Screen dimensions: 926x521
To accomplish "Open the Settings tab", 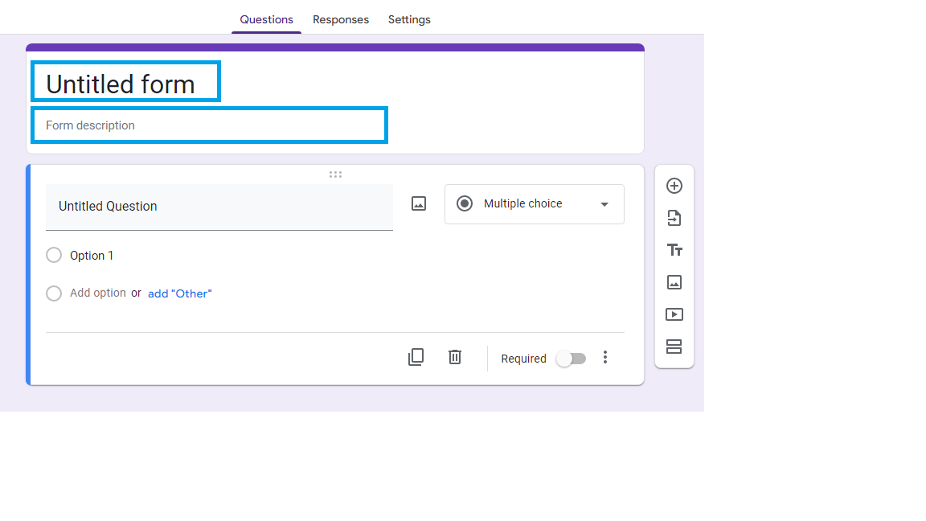I will [x=409, y=19].
